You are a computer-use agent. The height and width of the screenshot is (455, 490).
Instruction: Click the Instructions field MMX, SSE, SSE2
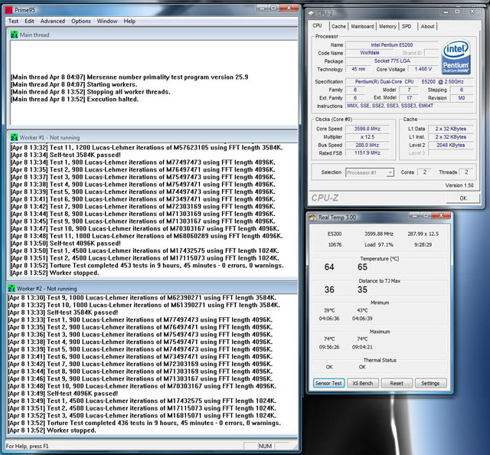pyautogui.click(x=409, y=106)
